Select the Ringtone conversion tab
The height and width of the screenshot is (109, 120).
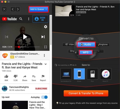click(103, 44)
